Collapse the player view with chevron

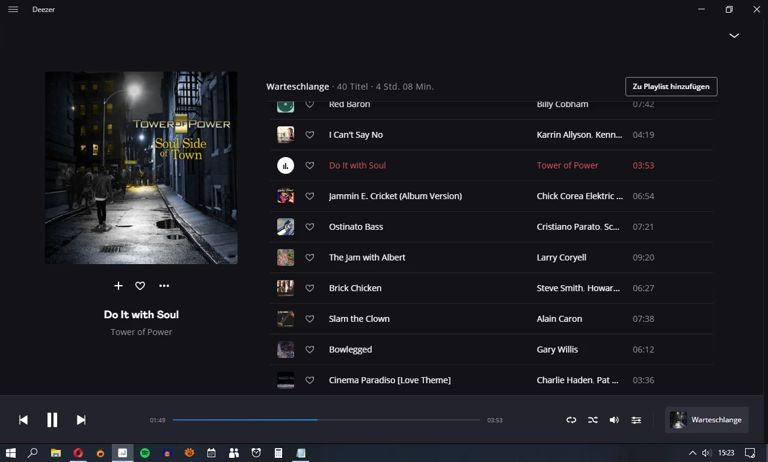coord(734,35)
